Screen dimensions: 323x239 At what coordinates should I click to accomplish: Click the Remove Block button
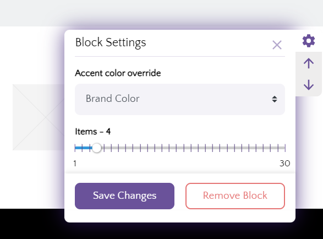[x=236, y=196]
